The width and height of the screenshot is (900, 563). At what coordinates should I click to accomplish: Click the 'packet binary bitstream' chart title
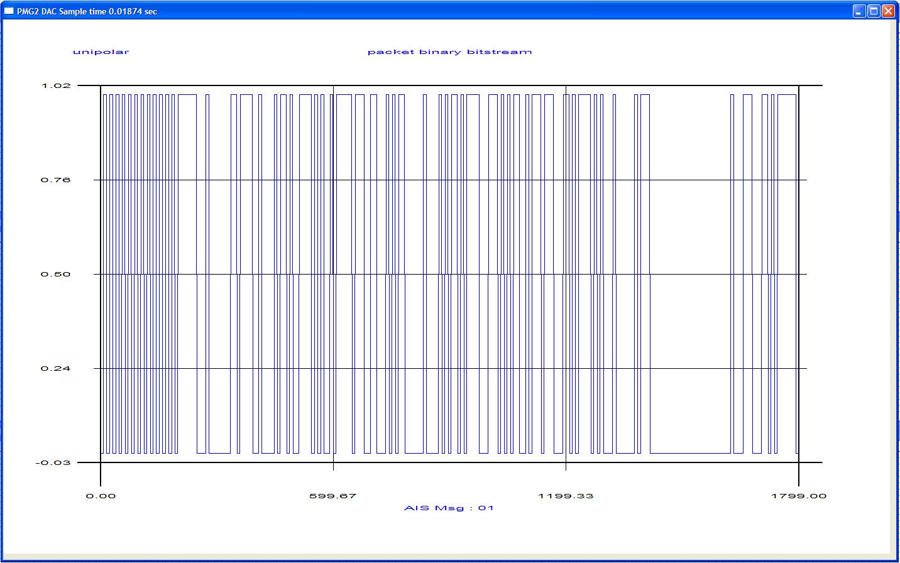click(449, 52)
